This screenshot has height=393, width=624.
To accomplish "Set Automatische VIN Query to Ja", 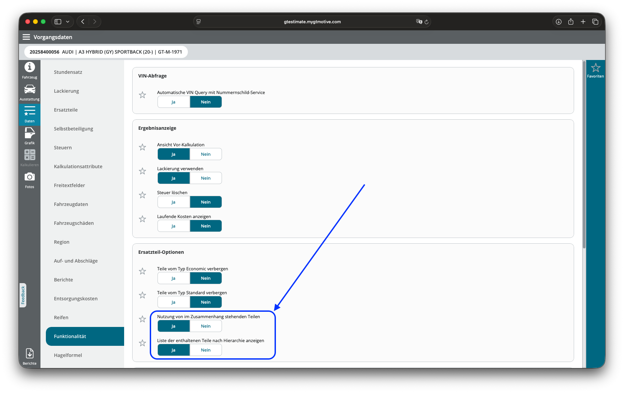I will coord(174,102).
